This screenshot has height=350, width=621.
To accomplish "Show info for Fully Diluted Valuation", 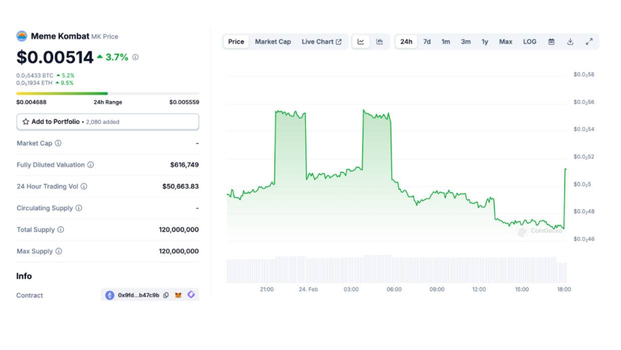I will [91, 165].
